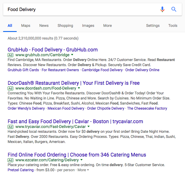Open the More search categories menu
Screen dimensions: 185x178
[x=107, y=25]
